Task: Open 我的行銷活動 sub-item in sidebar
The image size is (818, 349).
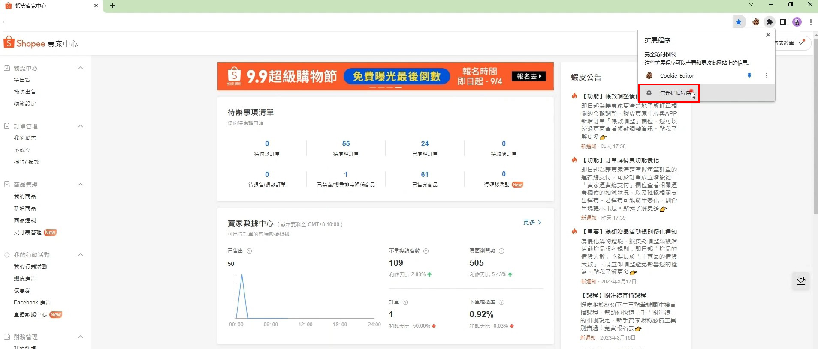Action: click(x=30, y=267)
